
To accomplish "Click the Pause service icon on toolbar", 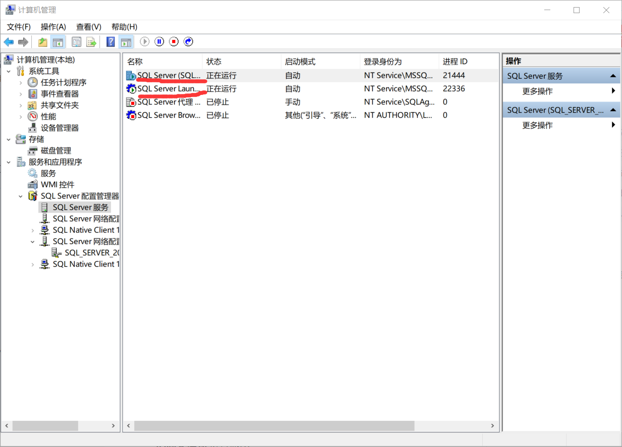I will tap(159, 41).
